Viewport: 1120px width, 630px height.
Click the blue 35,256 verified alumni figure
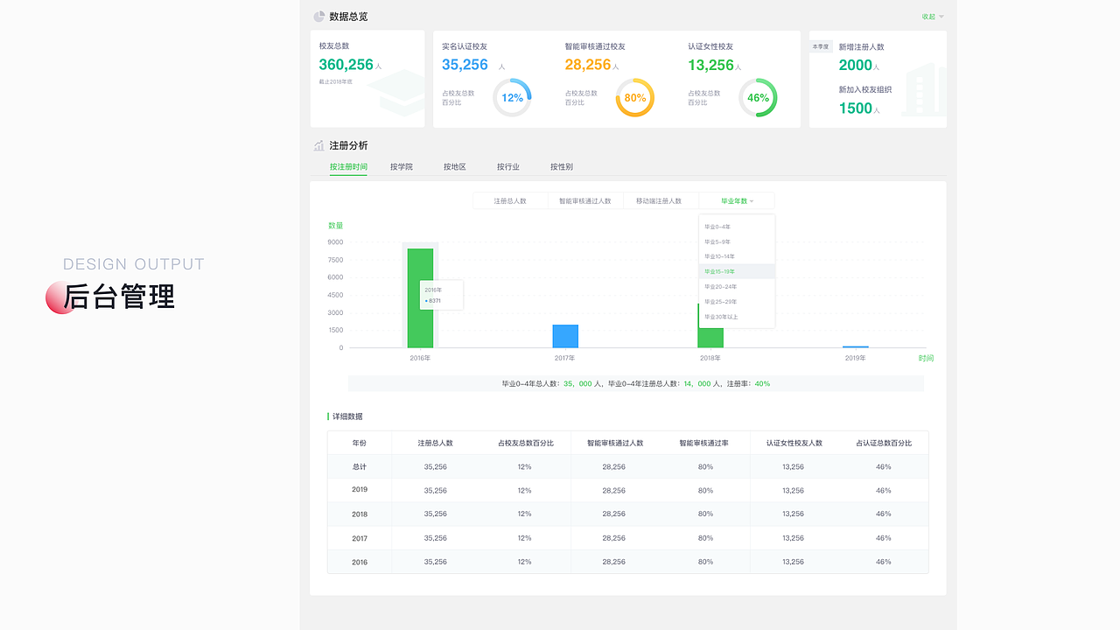click(465, 65)
